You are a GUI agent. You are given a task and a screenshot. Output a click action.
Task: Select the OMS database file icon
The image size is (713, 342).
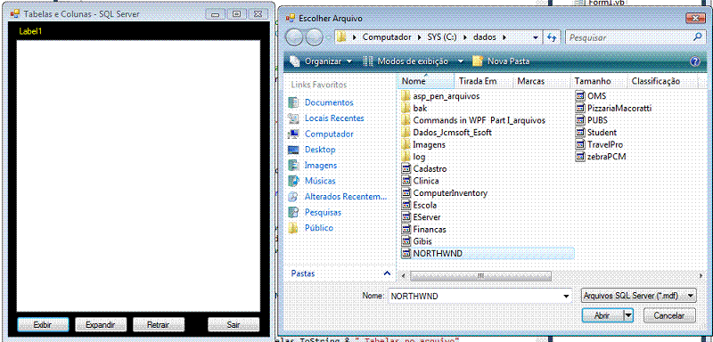click(x=580, y=96)
